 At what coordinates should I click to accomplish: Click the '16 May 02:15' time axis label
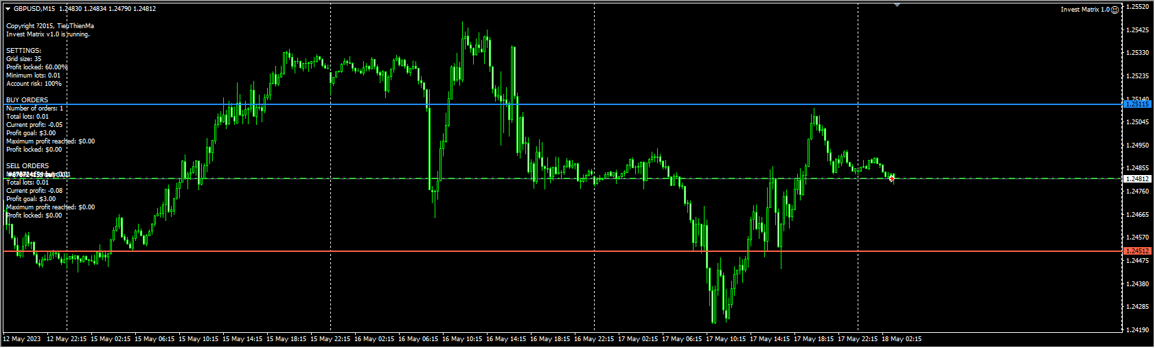tap(375, 339)
